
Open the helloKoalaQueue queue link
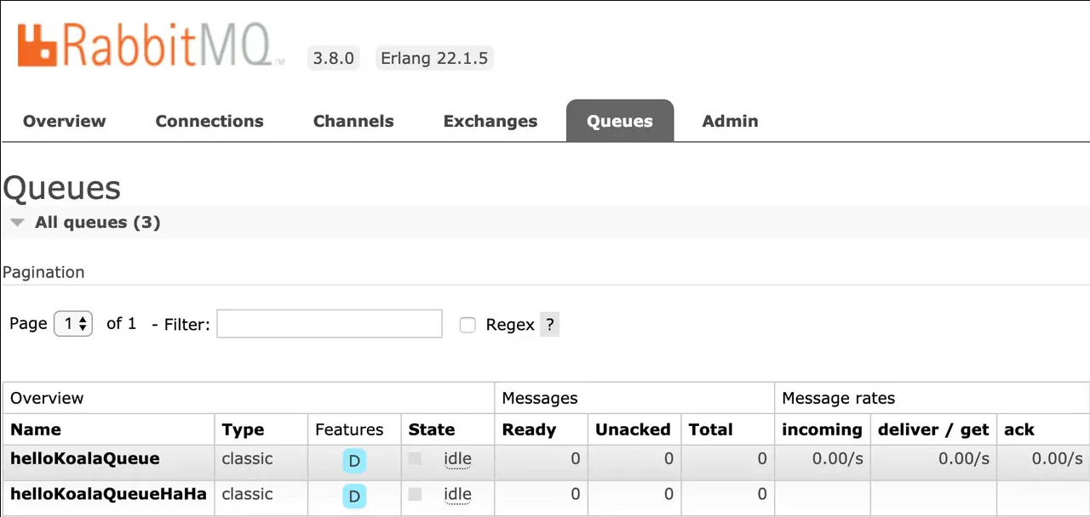[x=85, y=458]
